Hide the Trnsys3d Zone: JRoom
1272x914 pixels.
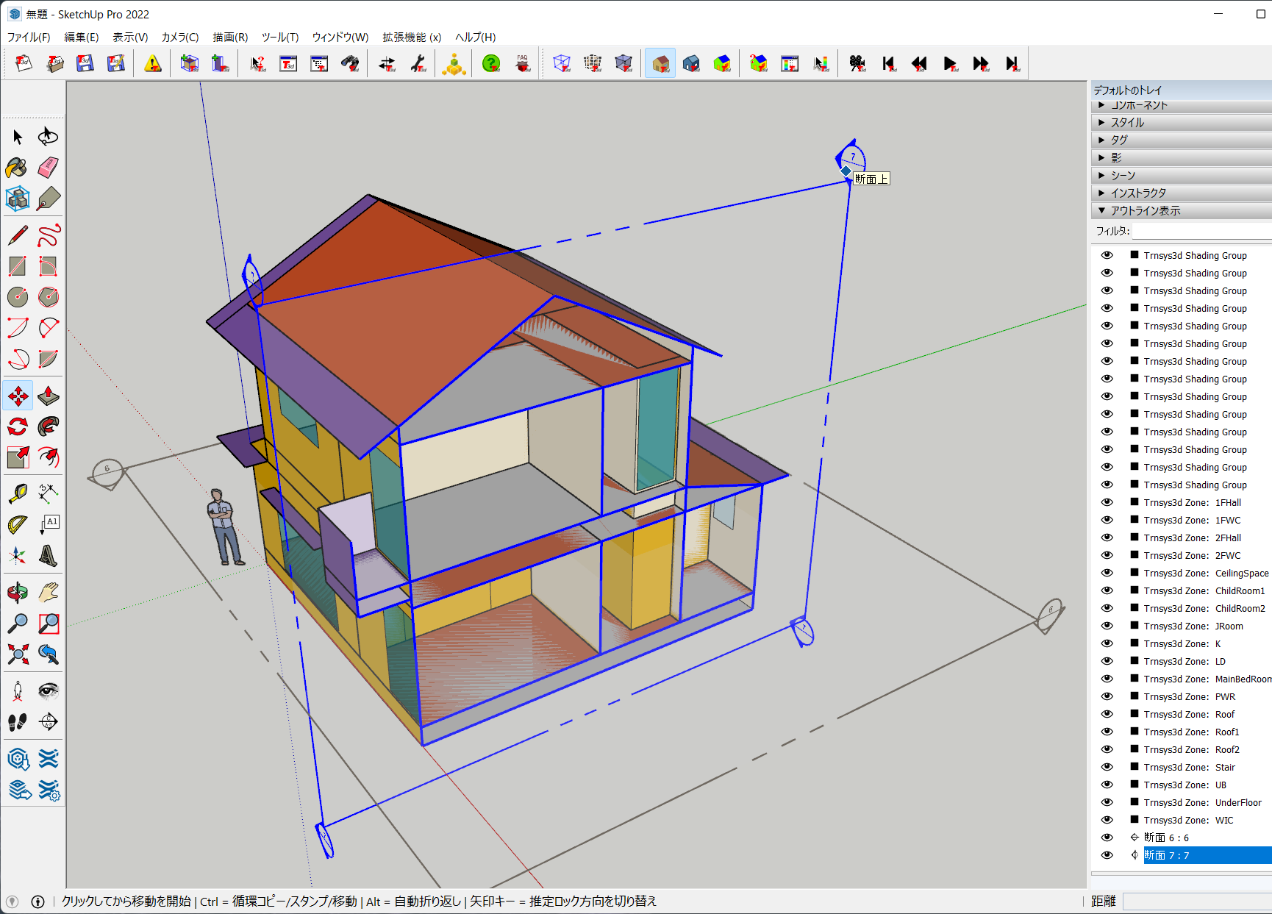pyautogui.click(x=1107, y=626)
